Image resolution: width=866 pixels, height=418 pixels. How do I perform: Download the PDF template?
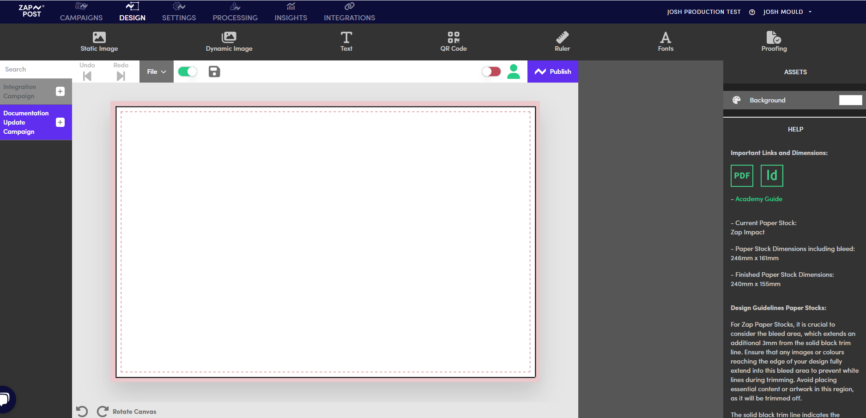pyautogui.click(x=742, y=176)
